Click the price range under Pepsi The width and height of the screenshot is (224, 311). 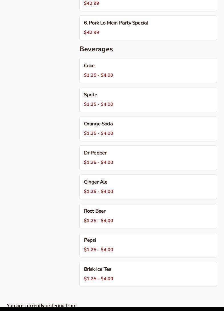pyautogui.click(x=98, y=250)
